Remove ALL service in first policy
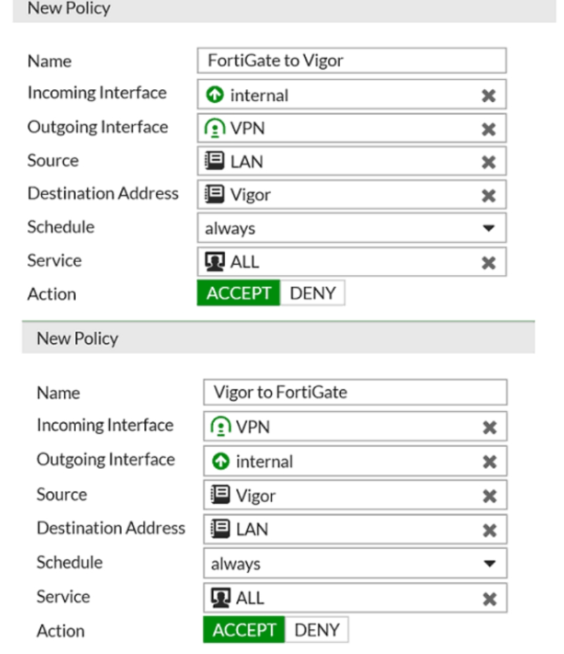564x654 pixels. tap(488, 263)
